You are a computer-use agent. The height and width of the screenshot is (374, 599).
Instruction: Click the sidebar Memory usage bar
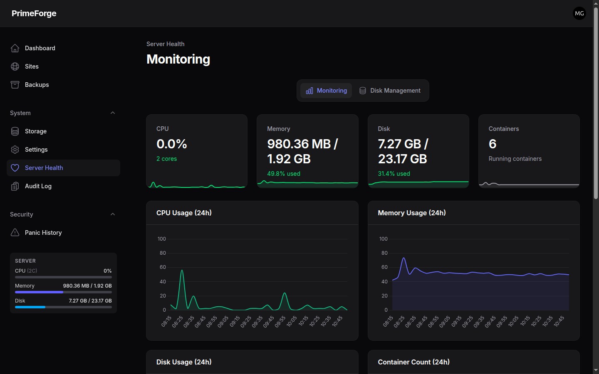63,292
